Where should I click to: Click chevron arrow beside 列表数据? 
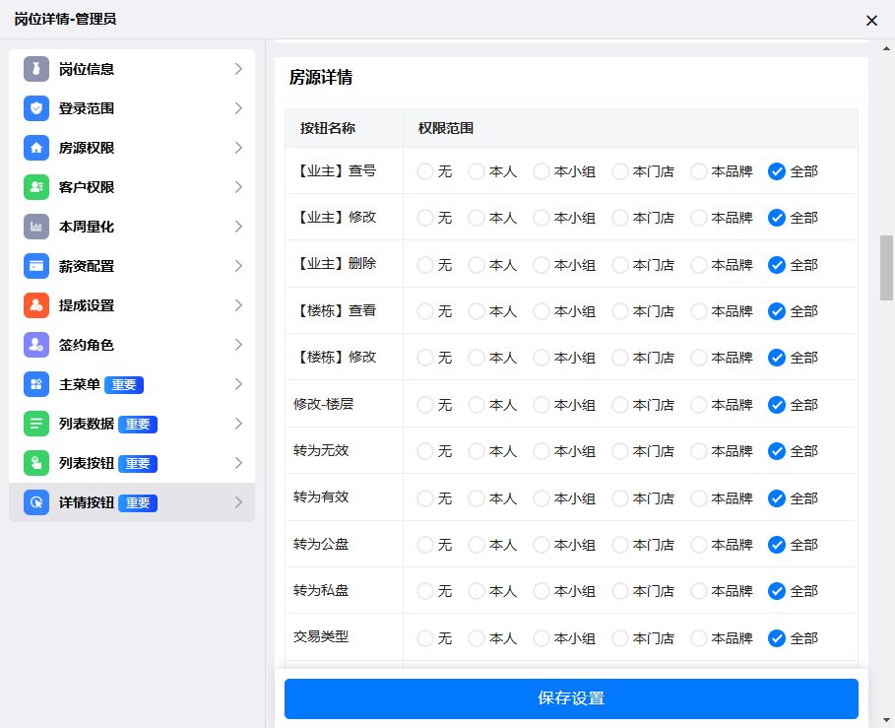coord(238,424)
